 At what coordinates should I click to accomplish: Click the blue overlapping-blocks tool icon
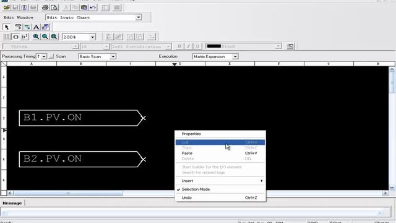[x=45, y=27]
